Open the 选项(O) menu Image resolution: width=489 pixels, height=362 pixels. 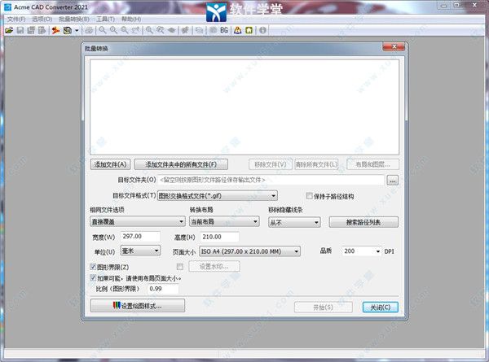pyautogui.click(x=42, y=20)
